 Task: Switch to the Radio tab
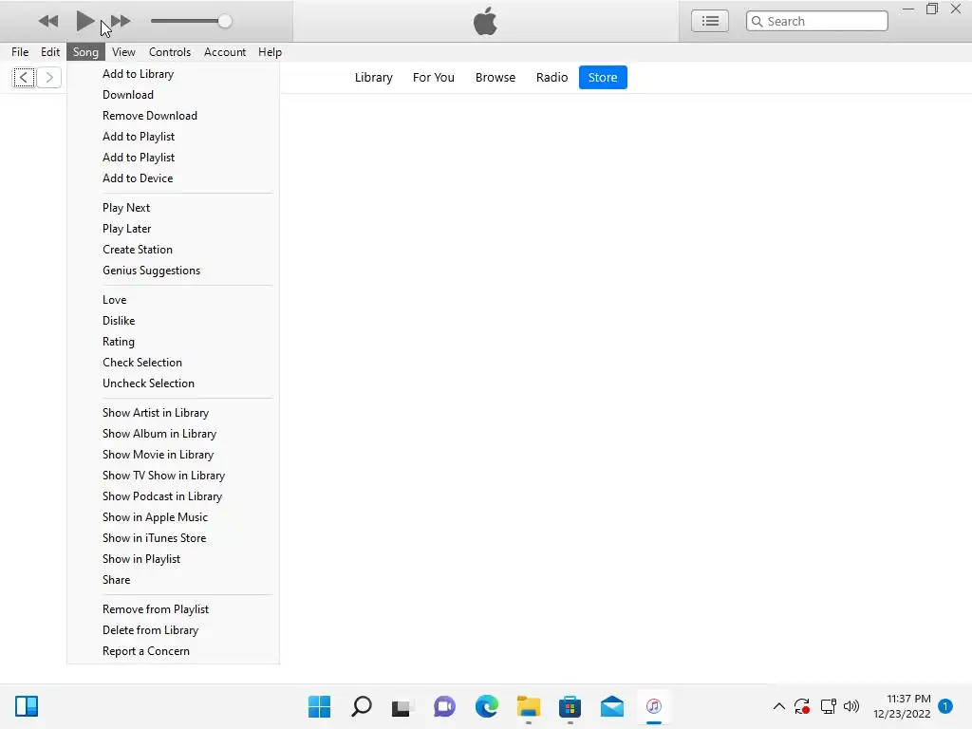pos(551,78)
